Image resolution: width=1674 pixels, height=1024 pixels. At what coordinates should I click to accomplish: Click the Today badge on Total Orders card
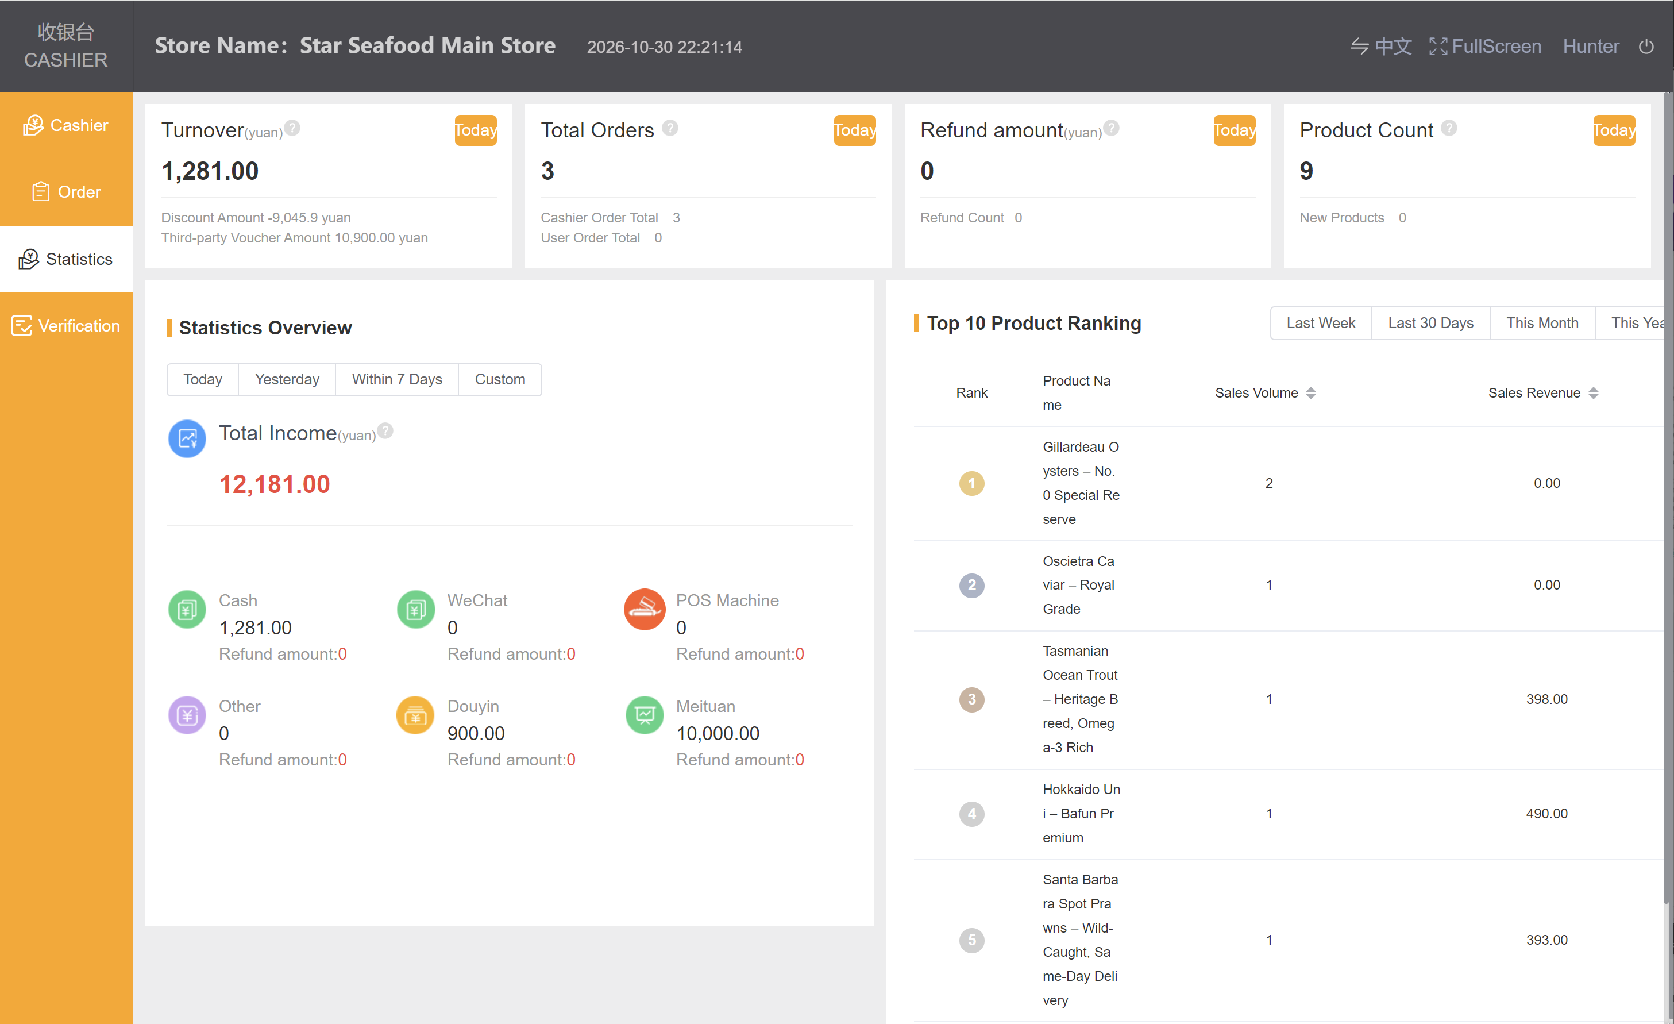tap(855, 130)
